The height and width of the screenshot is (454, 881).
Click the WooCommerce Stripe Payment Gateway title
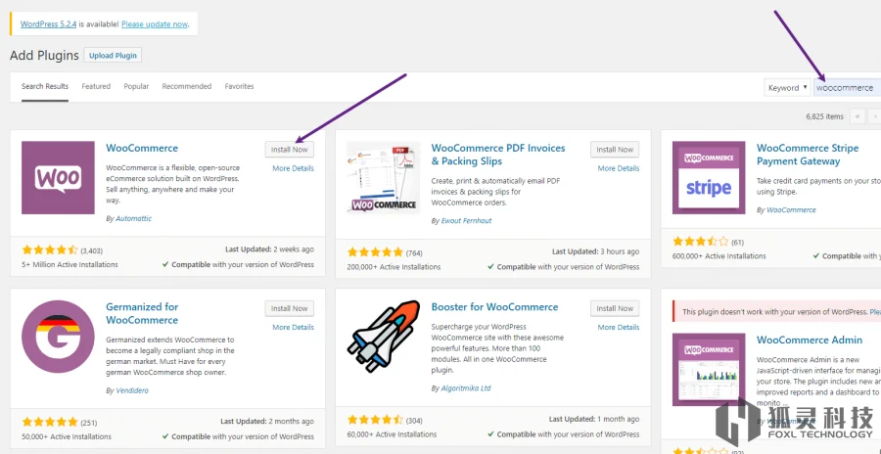(x=808, y=155)
